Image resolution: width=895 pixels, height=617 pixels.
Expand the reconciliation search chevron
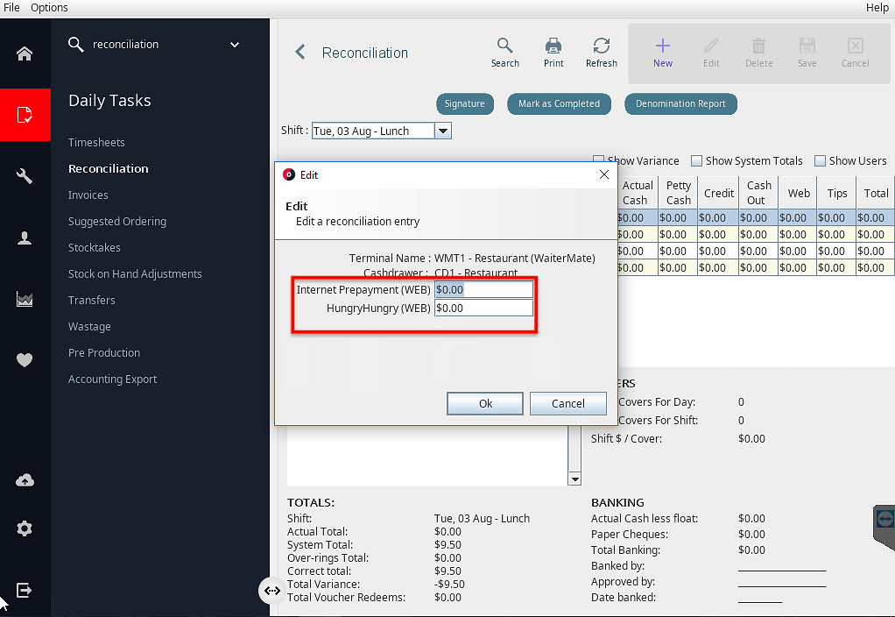(x=235, y=45)
